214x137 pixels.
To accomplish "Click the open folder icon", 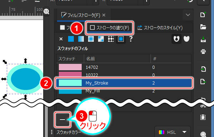I will (203, 27).
